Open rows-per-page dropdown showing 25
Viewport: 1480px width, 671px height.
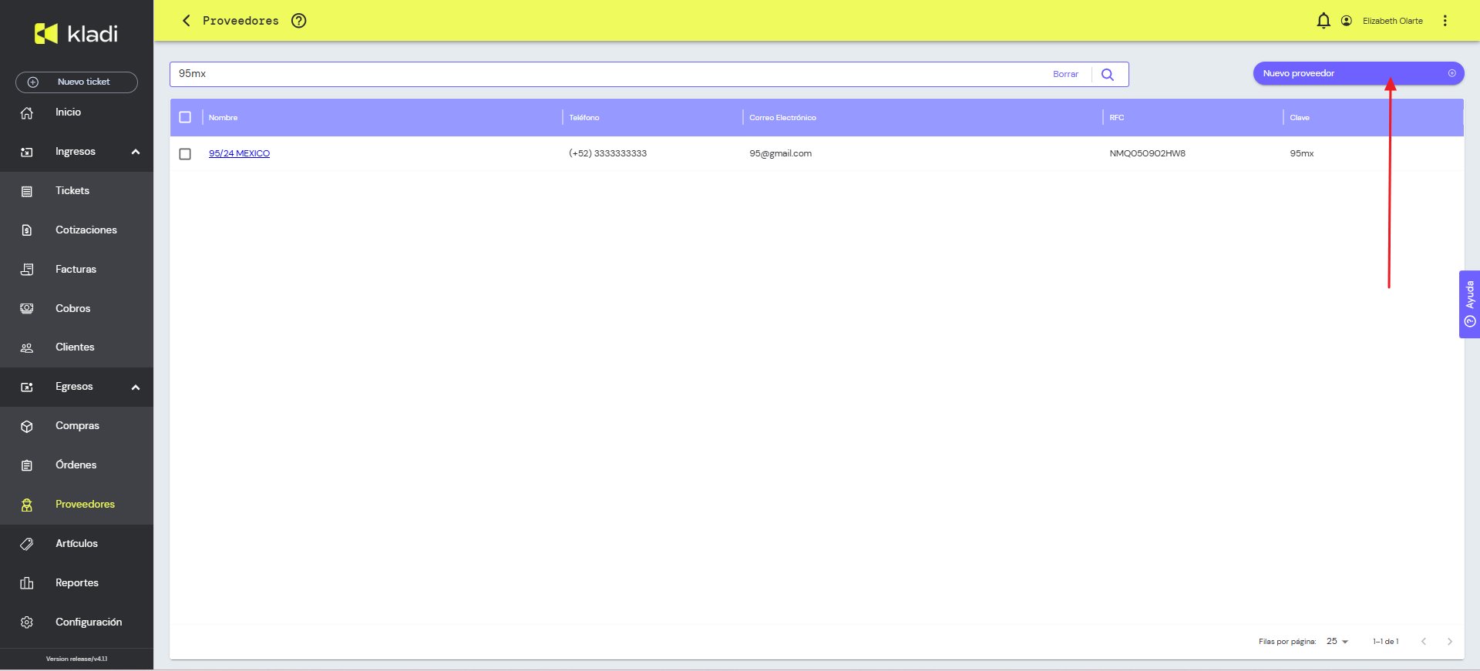pyautogui.click(x=1337, y=641)
